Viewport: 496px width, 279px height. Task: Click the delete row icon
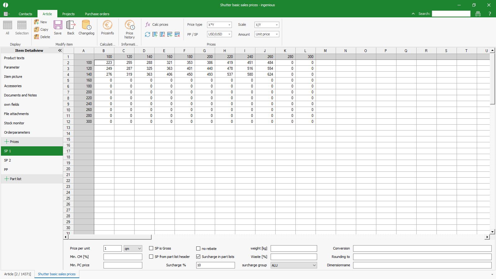[x=177, y=34]
